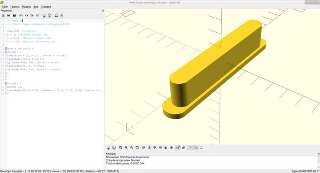Enable Orthogonal projection

pyautogui.click(x=184, y=148)
